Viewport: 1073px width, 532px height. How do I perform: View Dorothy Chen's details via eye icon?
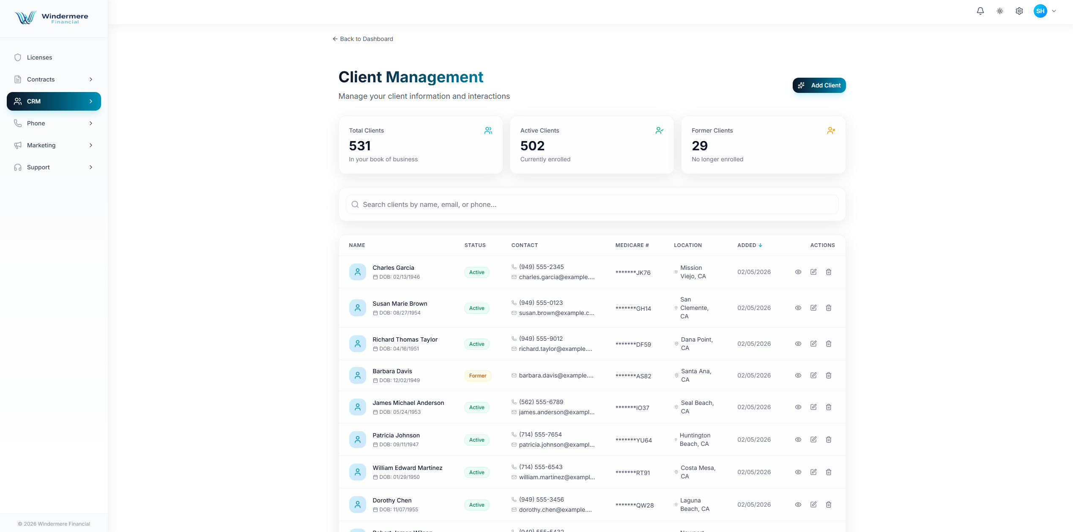[798, 504]
